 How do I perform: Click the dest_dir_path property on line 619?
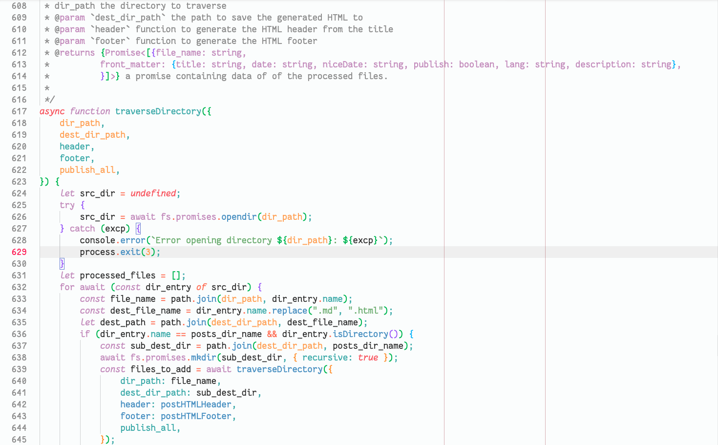[92, 134]
